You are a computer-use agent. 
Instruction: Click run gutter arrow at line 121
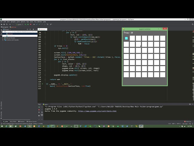tap(42, 84)
